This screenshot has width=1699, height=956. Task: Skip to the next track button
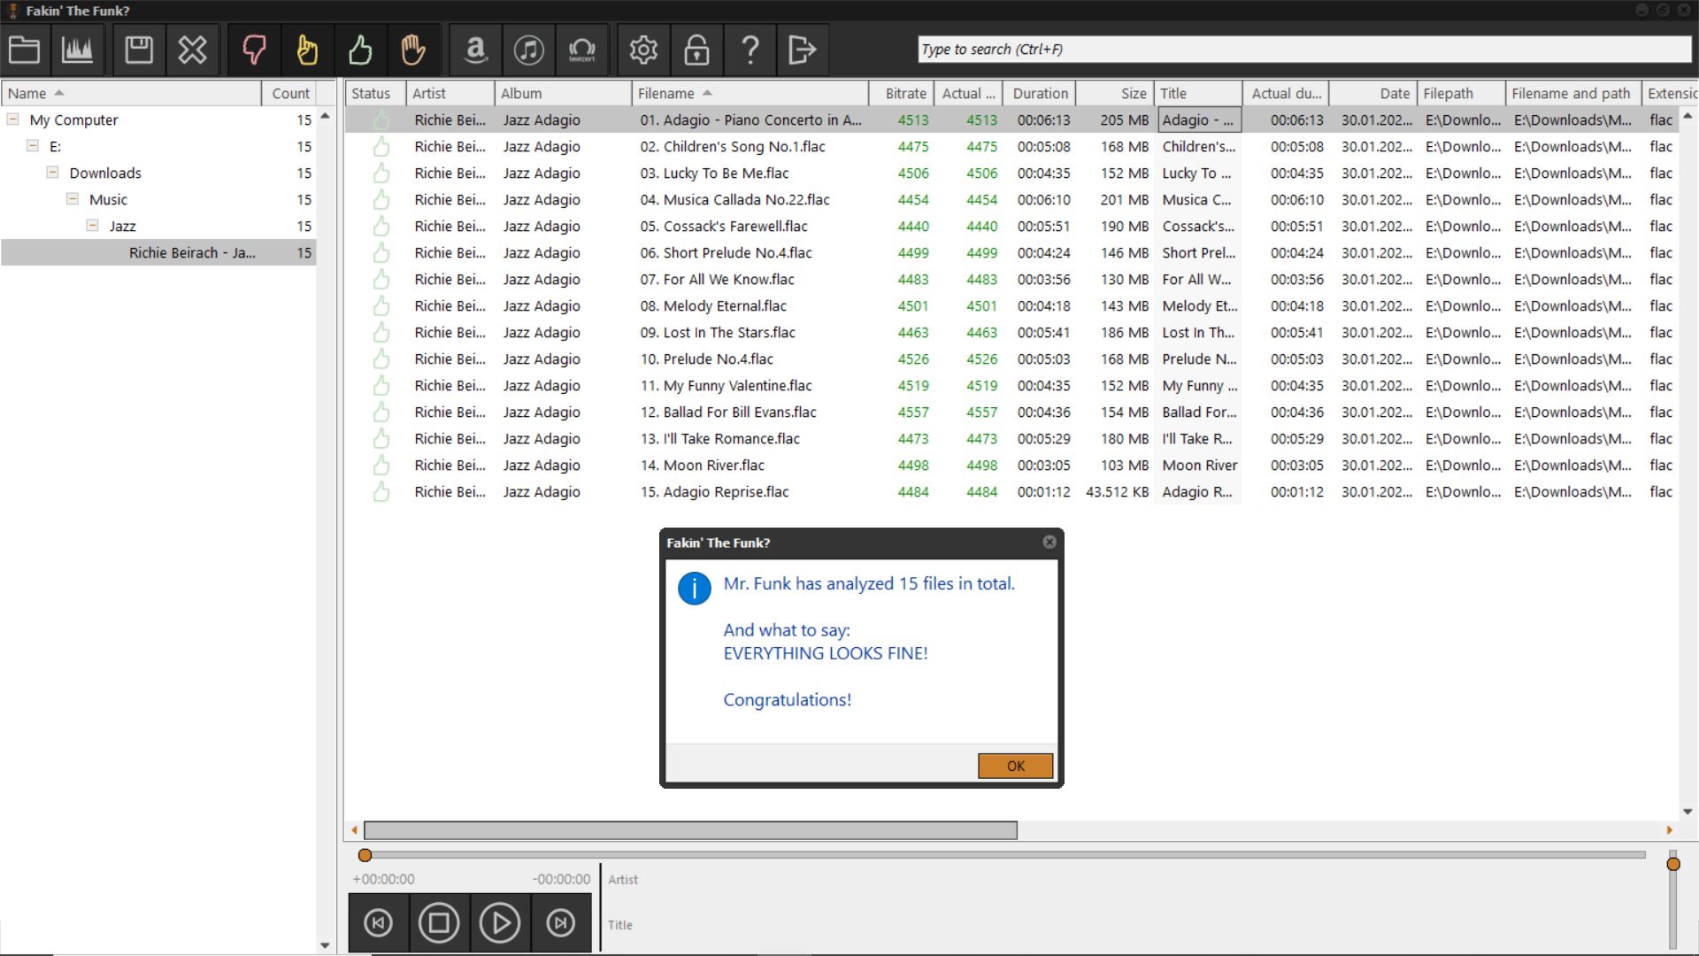[x=560, y=923]
